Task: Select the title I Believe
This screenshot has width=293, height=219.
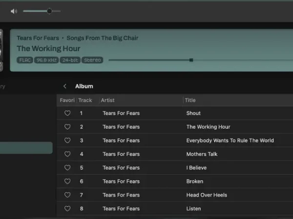Action: (x=196, y=167)
